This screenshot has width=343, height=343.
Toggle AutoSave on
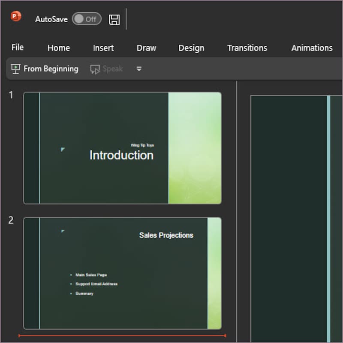(86, 19)
